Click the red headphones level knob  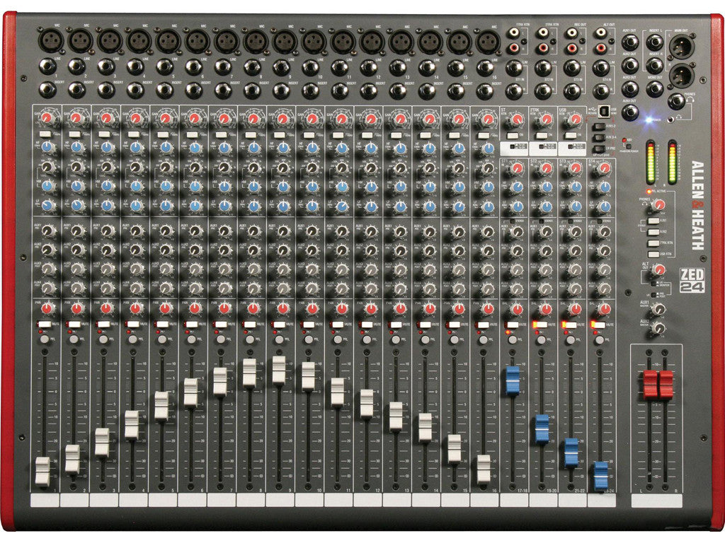point(659,205)
